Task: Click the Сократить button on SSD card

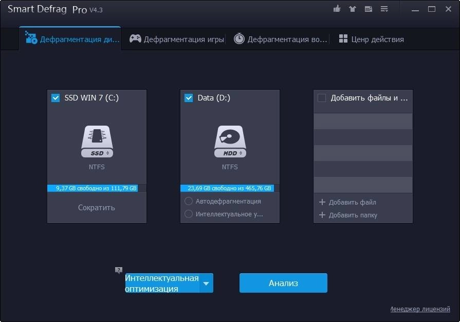Action: tap(97, 208)
